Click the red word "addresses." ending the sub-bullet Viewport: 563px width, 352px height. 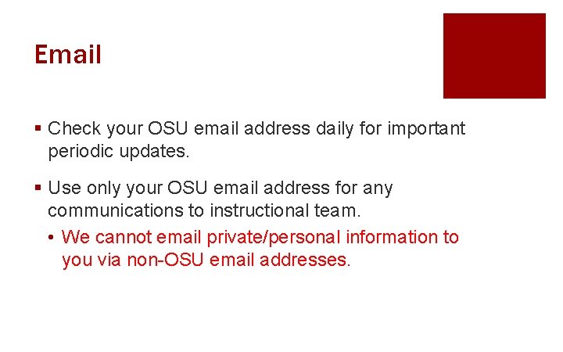coord(305,260)
